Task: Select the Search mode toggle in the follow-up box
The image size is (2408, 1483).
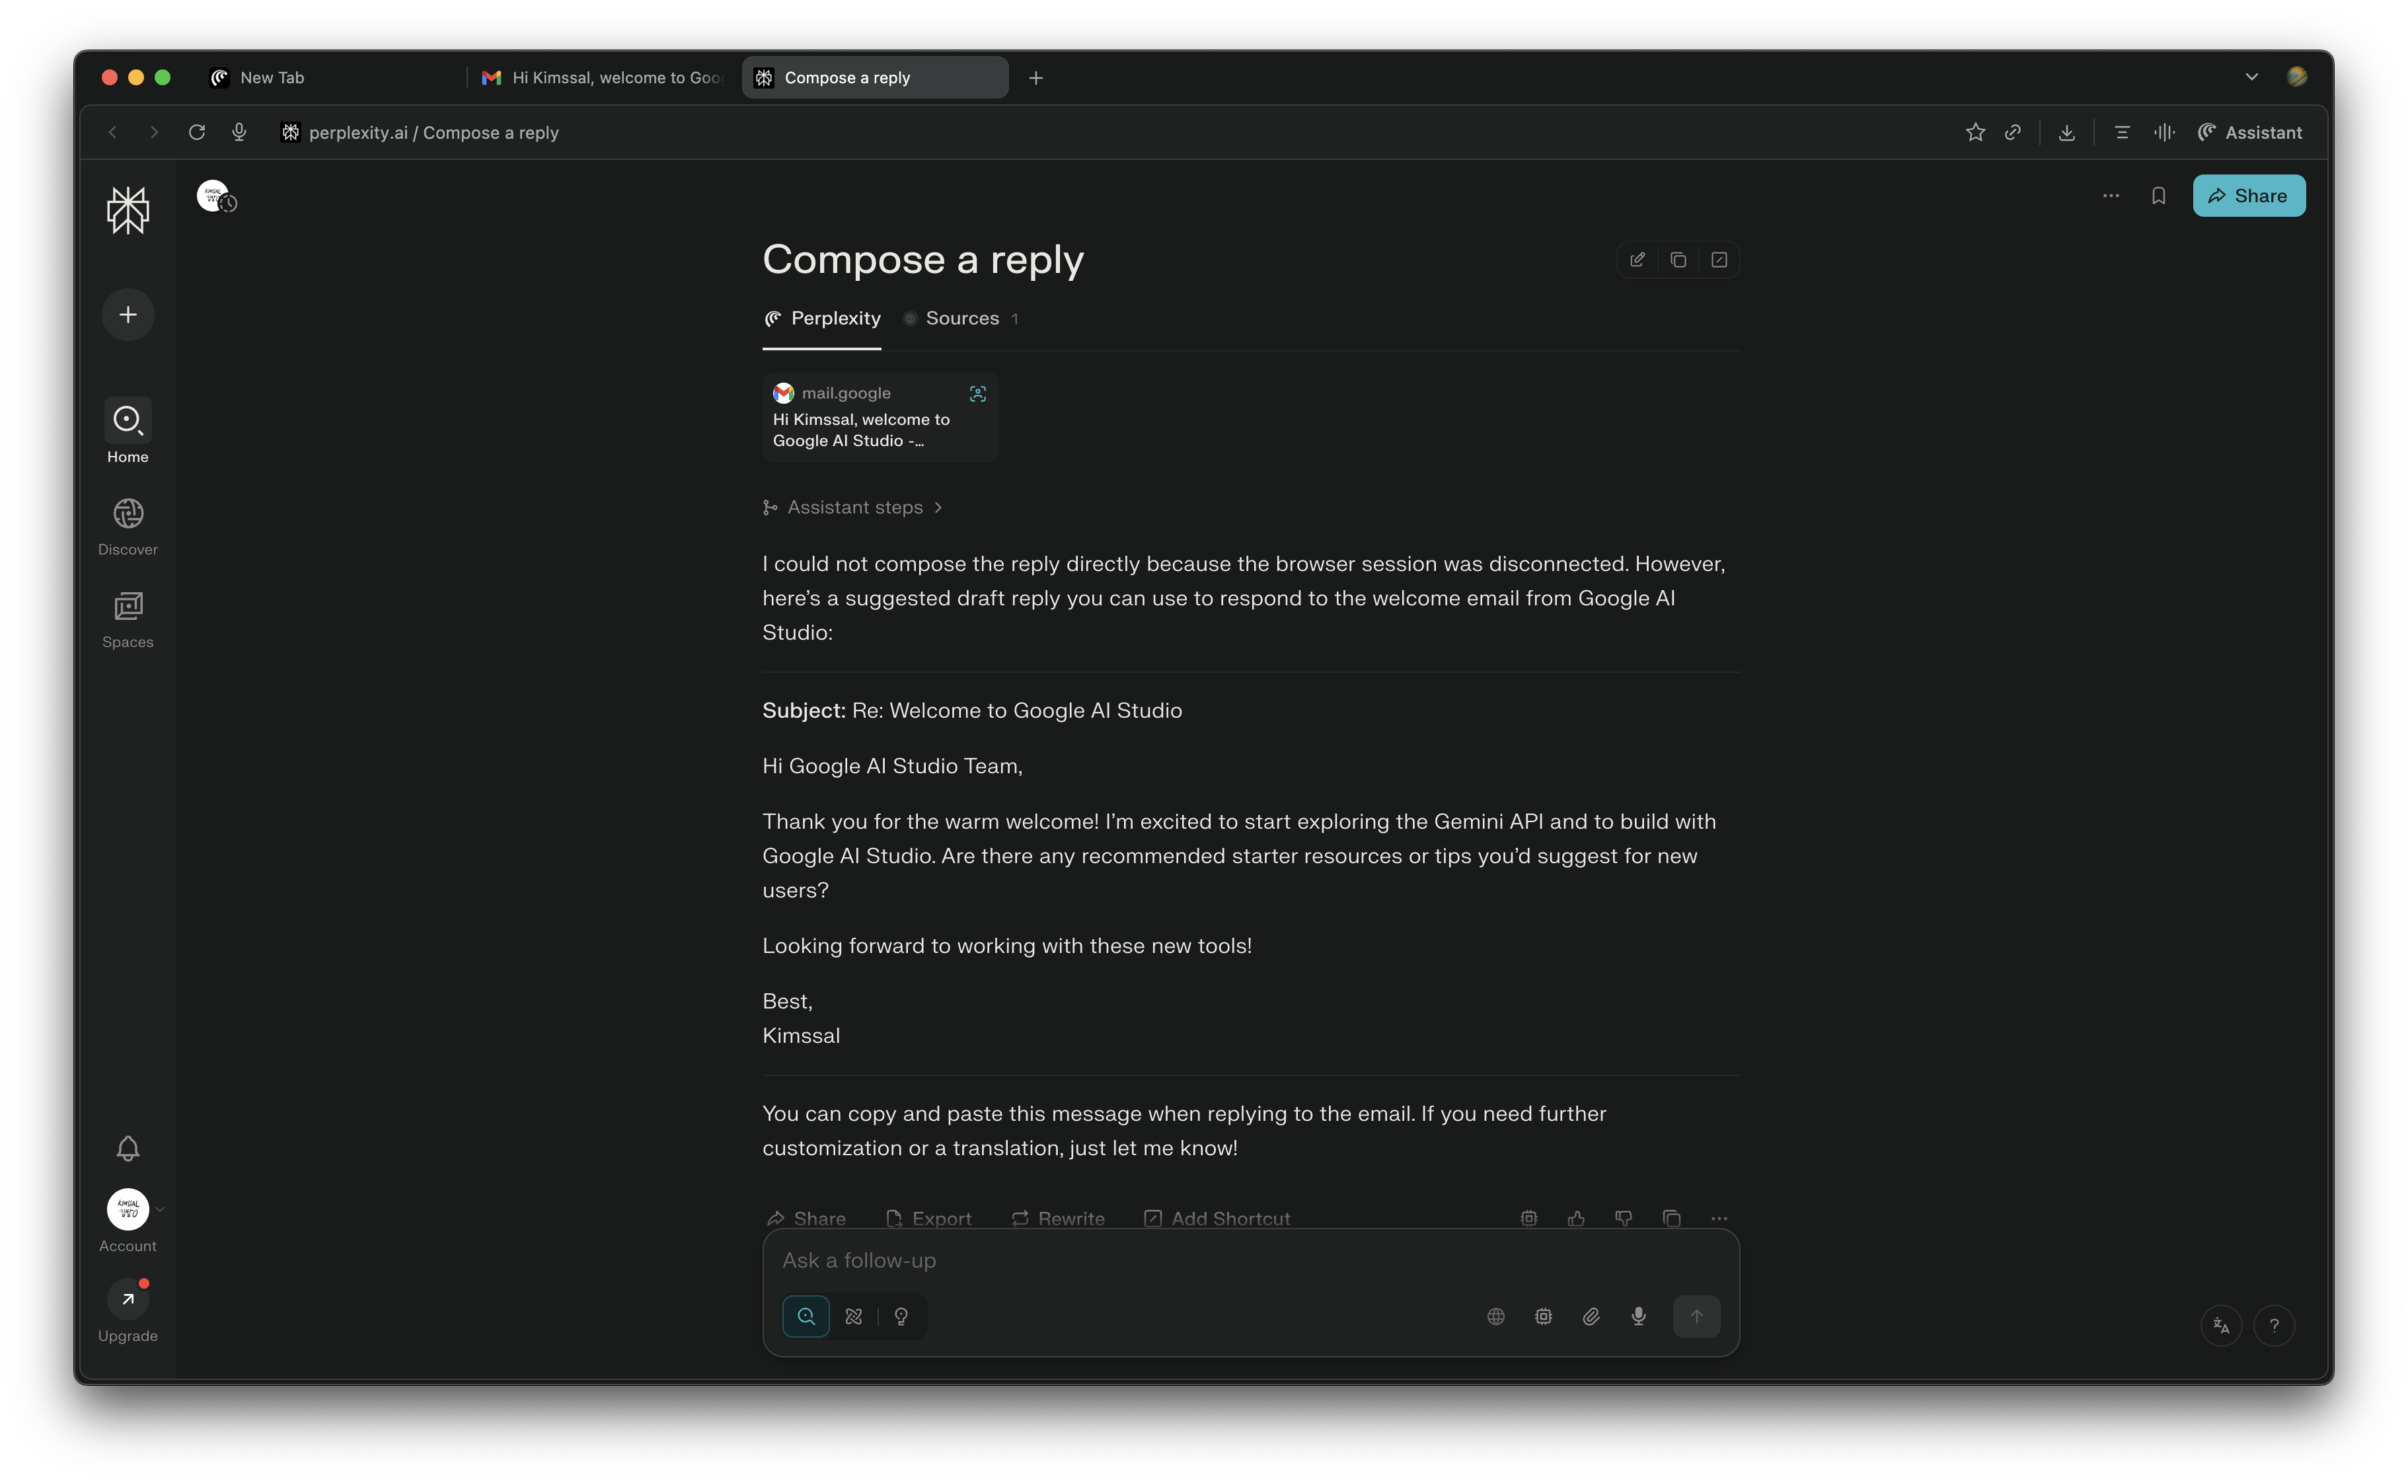Action: tap(806, 1316)
